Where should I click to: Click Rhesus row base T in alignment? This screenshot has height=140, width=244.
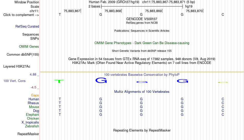pyautogui.click(x=60, y=103)
